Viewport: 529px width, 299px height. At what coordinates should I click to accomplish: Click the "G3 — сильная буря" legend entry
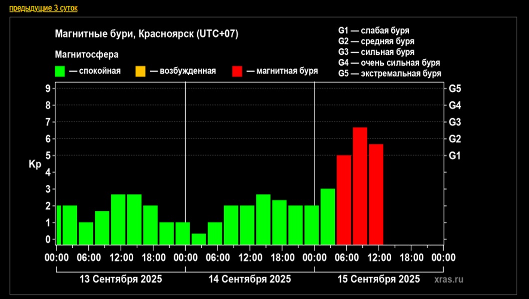point(376,52)
